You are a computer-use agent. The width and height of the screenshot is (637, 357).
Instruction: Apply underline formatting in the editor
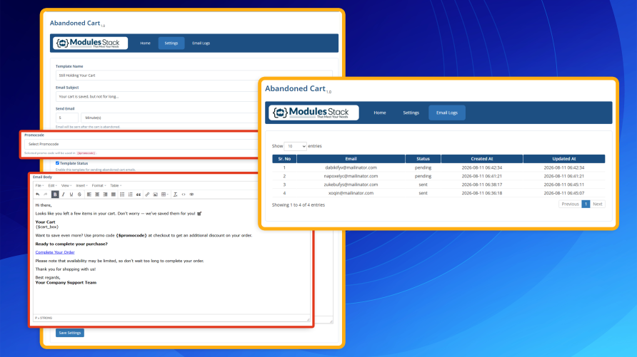coord(71,195)
